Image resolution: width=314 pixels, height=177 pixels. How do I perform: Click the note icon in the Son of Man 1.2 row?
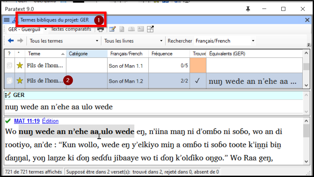coord(9,81)
